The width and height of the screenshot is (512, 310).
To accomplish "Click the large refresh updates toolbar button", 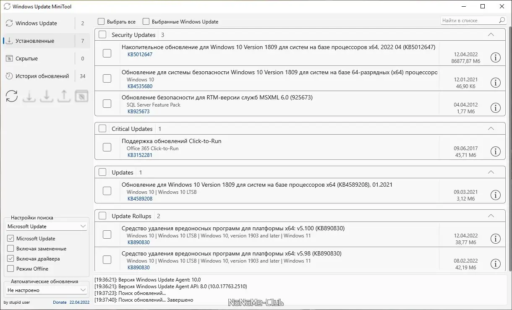I will [x=12, y=96].
